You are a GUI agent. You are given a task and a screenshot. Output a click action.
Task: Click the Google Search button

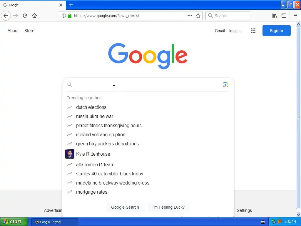click(125, 207)
